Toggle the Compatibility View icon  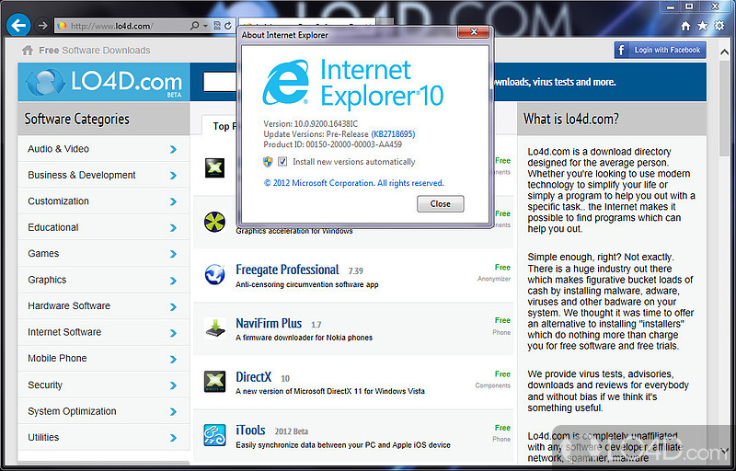pyautogui.click(x=217, y=26)
